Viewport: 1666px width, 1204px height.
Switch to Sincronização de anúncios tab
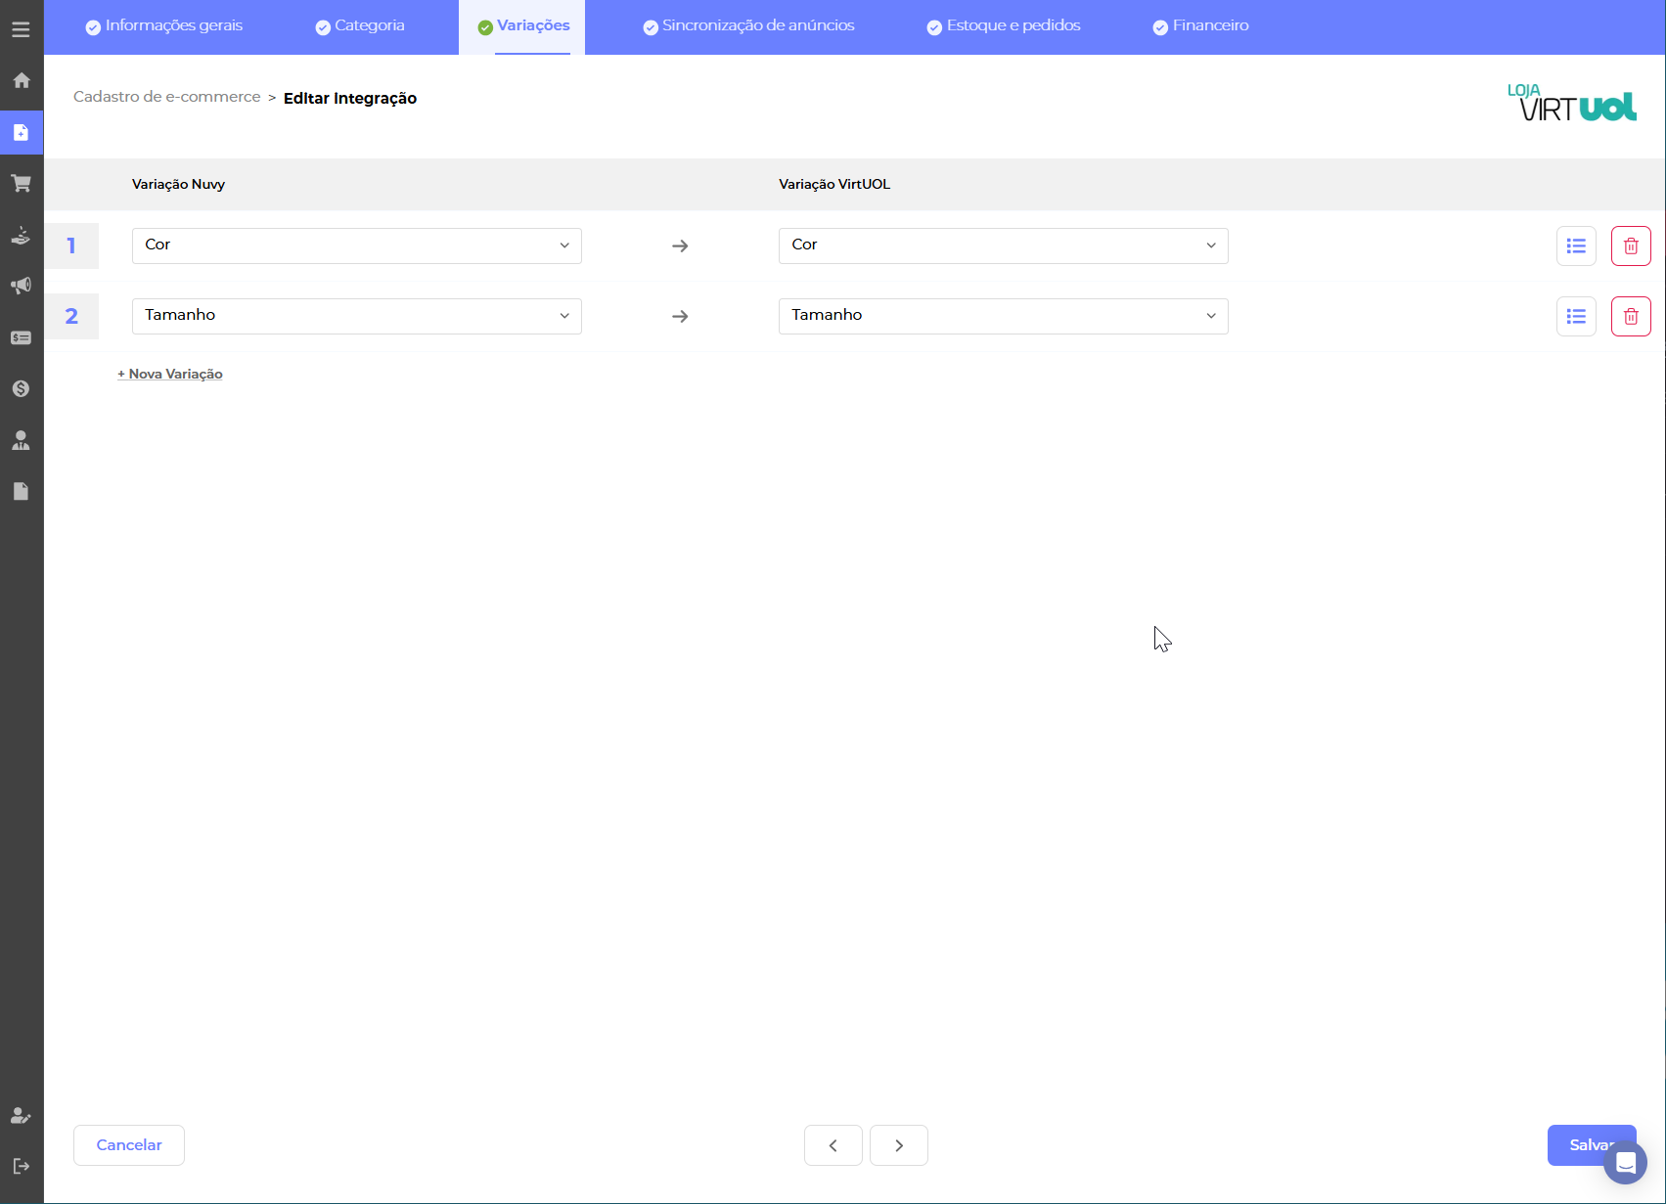pos(748,26)
